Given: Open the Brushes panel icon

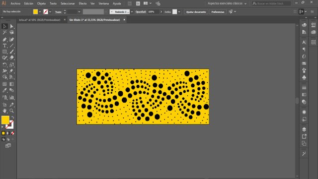Looking at the screenshot, I should tap(304, 70).
